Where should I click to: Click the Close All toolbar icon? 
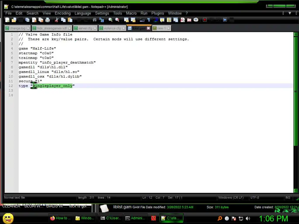(41, 20)
